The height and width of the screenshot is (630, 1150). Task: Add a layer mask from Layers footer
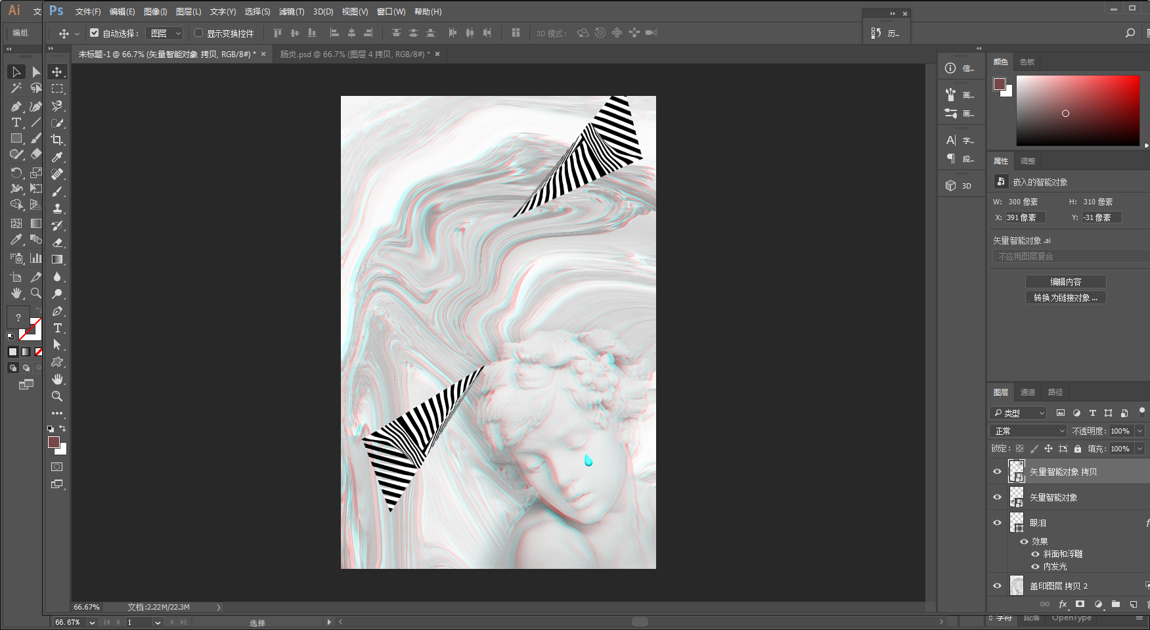[1080, 604]
